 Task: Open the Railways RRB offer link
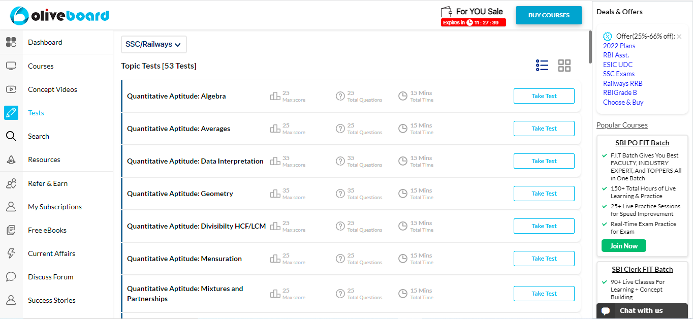(623, 83)
